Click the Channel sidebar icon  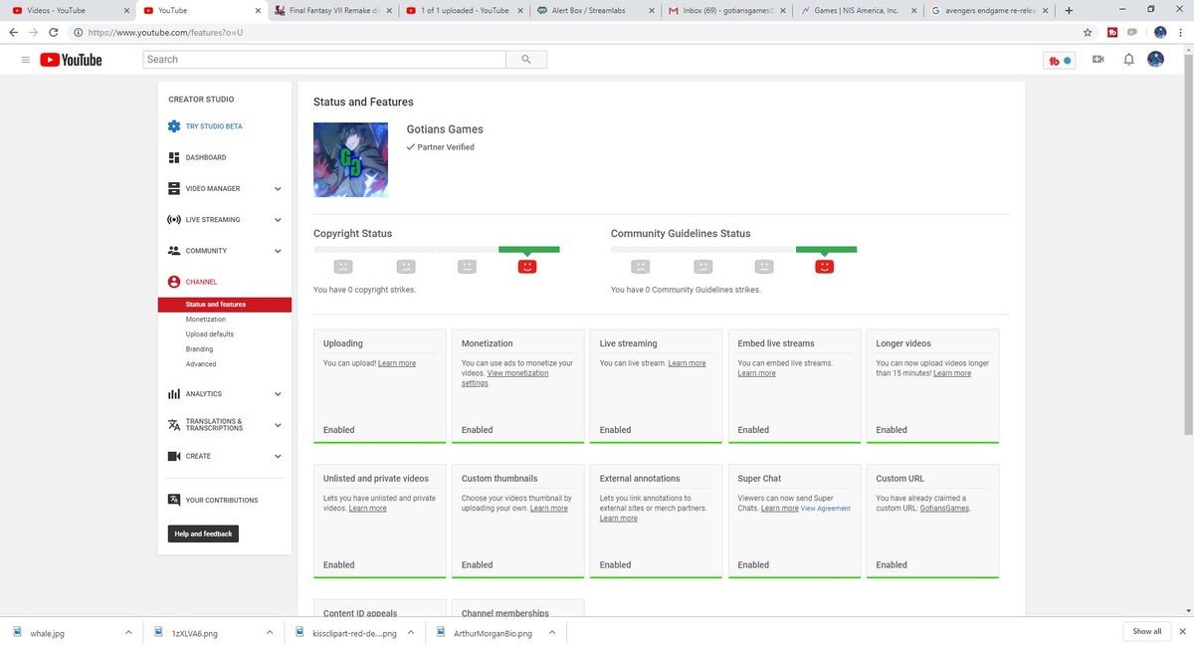pyautogui.click(x=174, y=282)
